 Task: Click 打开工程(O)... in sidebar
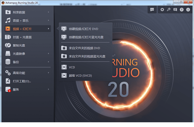pos(22,81)
